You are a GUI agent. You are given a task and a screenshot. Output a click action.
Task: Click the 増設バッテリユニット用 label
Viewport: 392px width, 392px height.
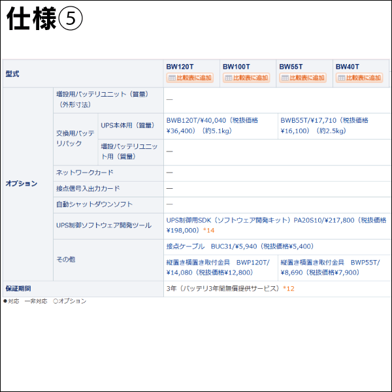pyautogui.click(x=129, y=152)
